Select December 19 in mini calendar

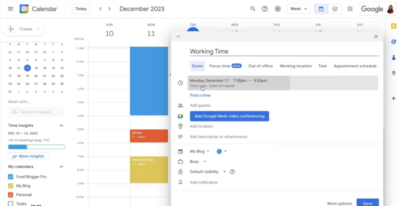(x=27, y=76)
